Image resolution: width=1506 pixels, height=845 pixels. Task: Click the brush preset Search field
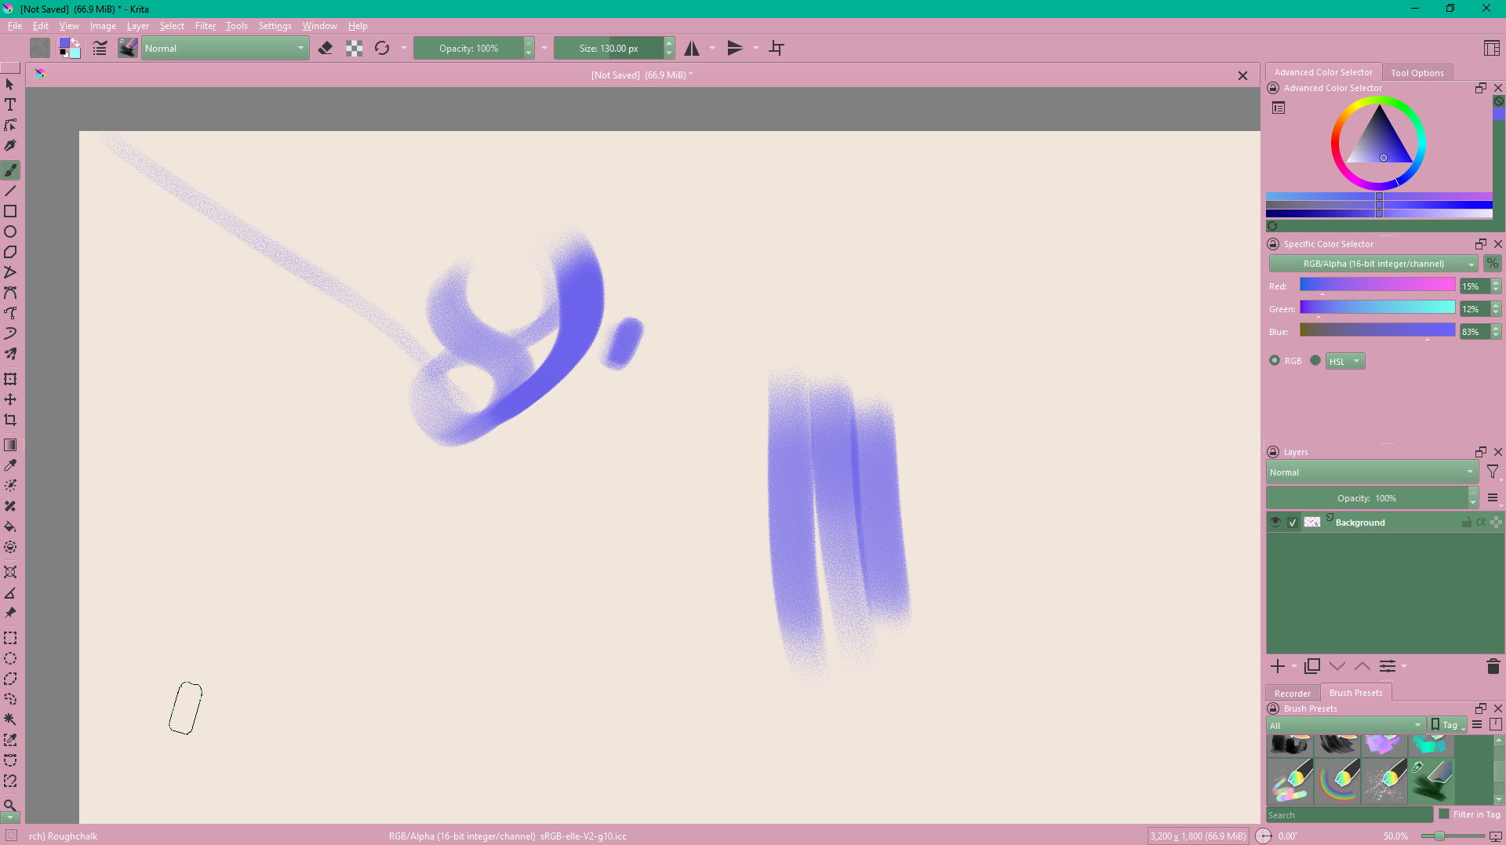click(x=1350, y=815)
